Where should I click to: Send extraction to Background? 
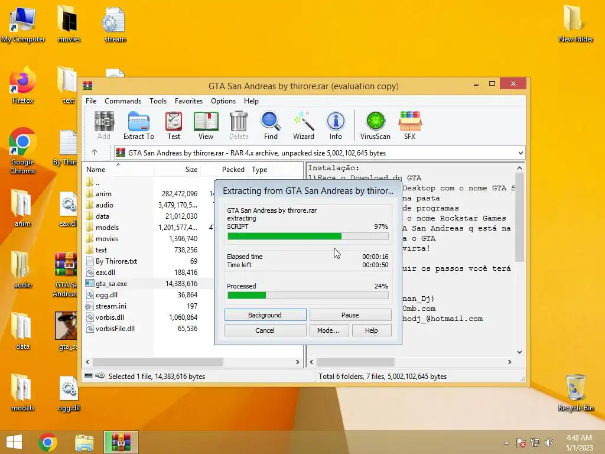point(265,315)
